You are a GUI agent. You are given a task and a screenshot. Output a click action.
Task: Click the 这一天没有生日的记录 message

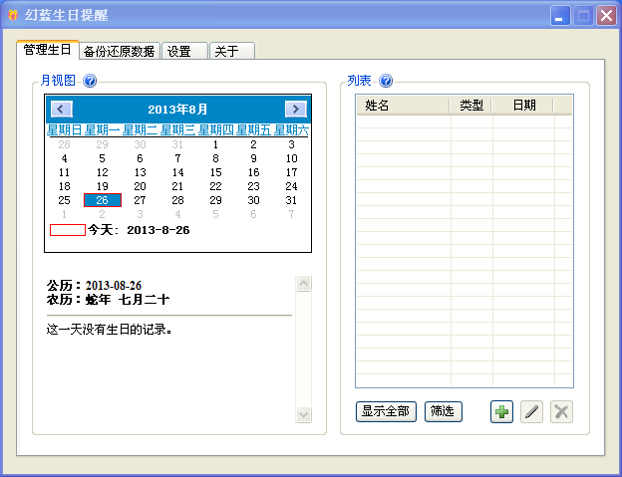coord(110,330)
